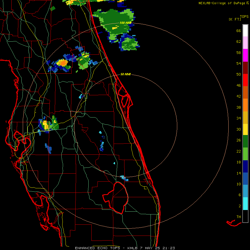The height and width of the screenshot is (250, 250).
Task: Click the 6 value on the scale
Action: click(x=239, y=195)
